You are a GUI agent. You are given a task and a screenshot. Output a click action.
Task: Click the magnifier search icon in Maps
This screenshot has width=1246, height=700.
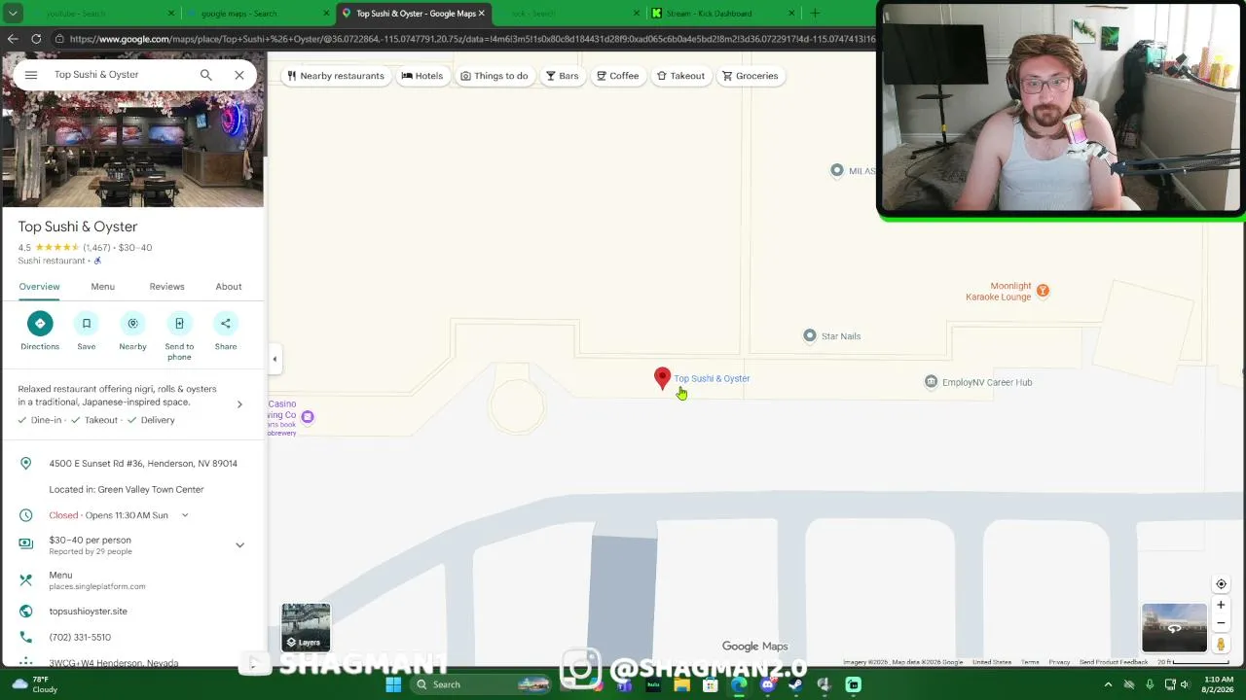pos(205,75)
